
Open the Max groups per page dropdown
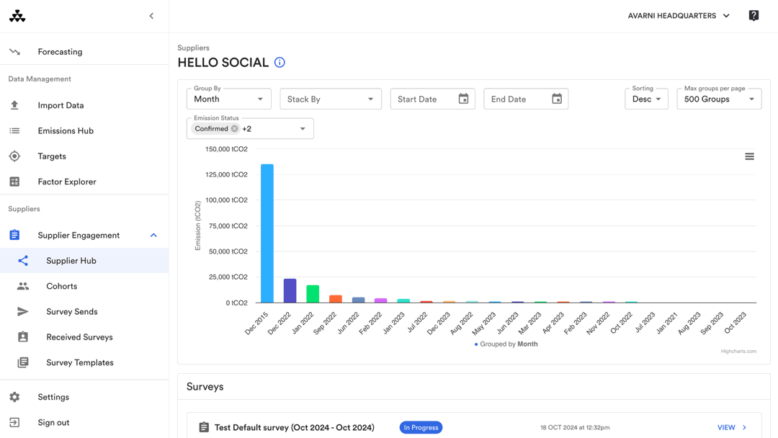click(x=719, y=99)
